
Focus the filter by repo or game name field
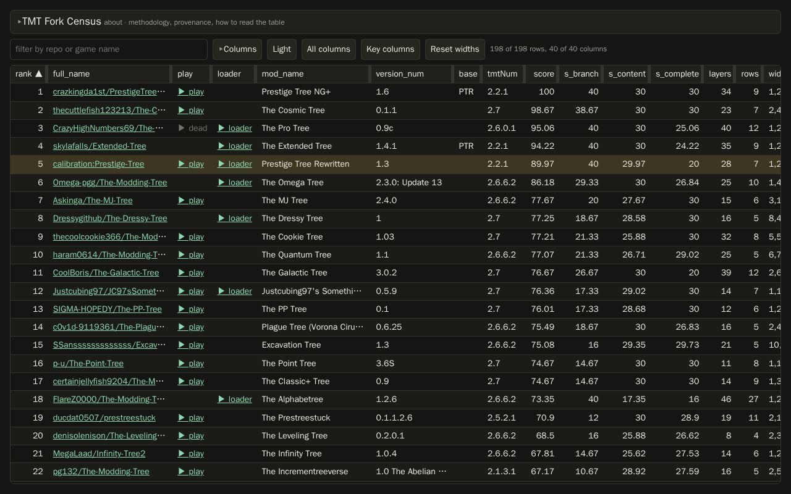[x=109, y=49]
